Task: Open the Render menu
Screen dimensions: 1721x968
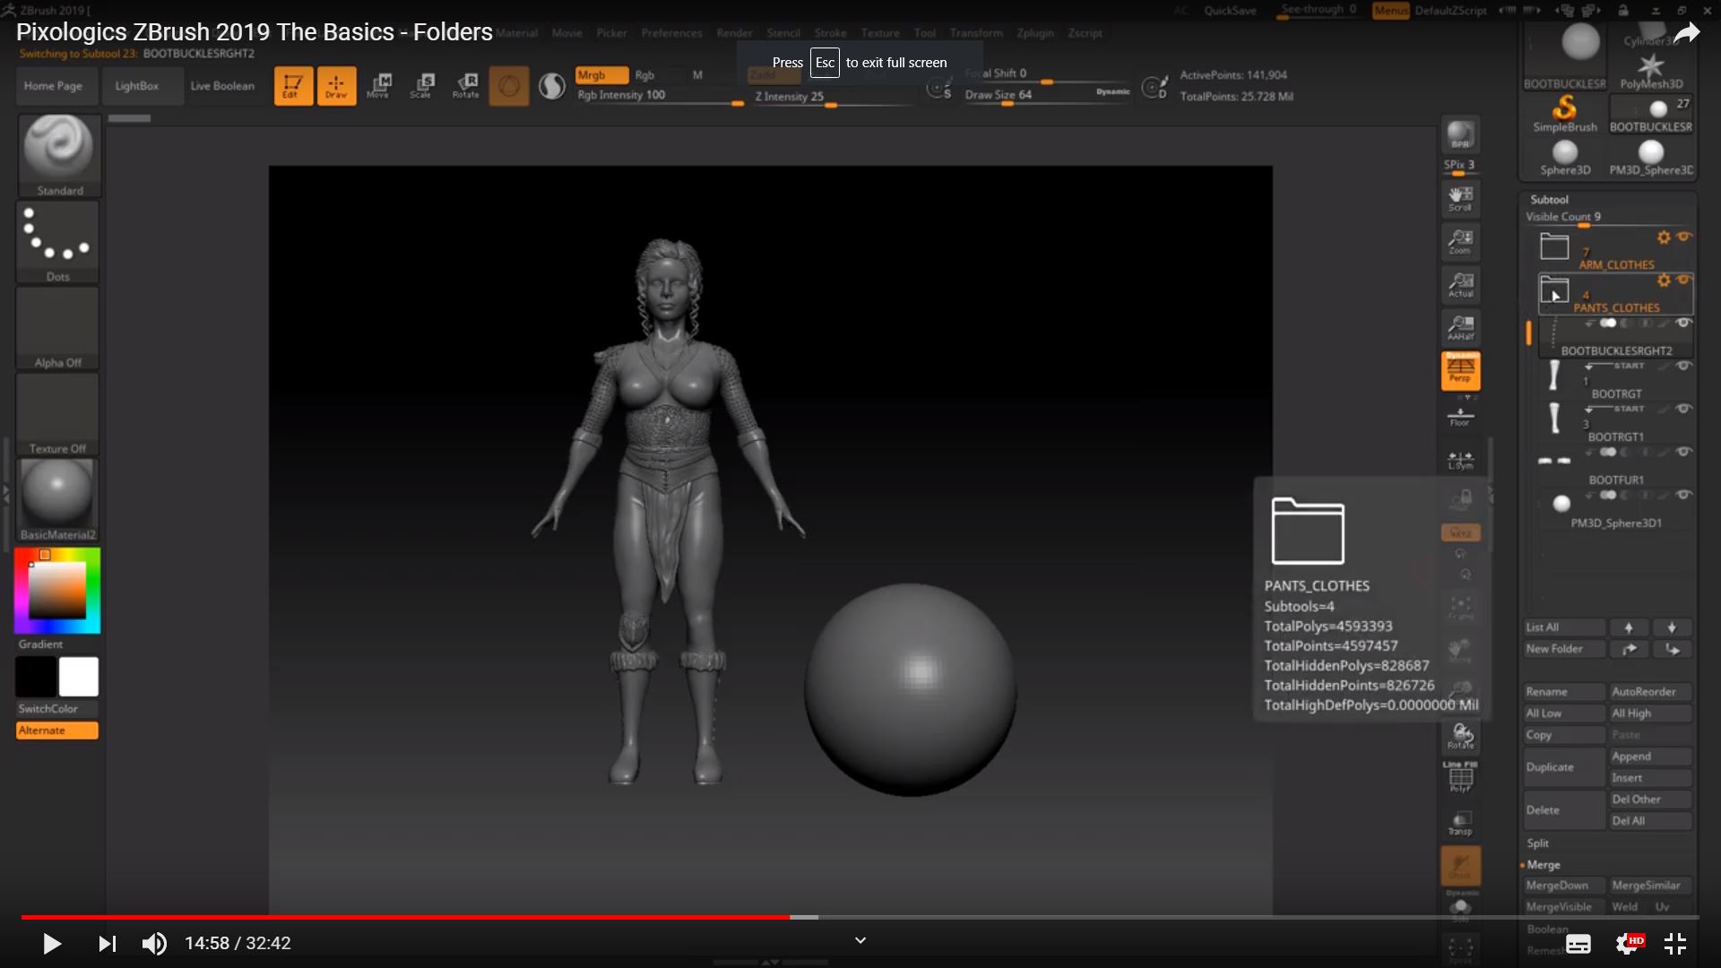Action: [x=734, y=33]
